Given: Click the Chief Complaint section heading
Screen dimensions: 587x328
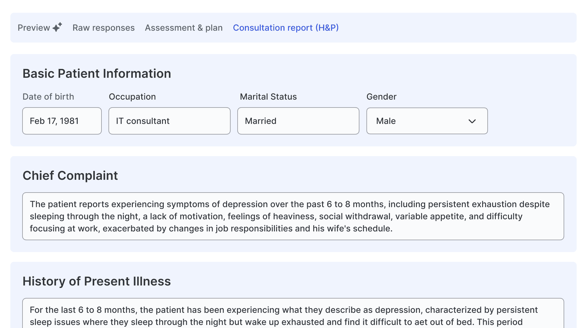Looking at the screenshot, I should pyautogui.click(x=70, y=176).
